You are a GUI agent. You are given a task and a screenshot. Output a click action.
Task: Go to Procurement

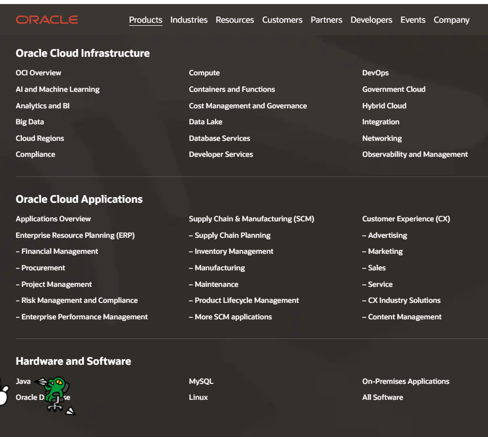pyautogui.click(x=40, y=268)
